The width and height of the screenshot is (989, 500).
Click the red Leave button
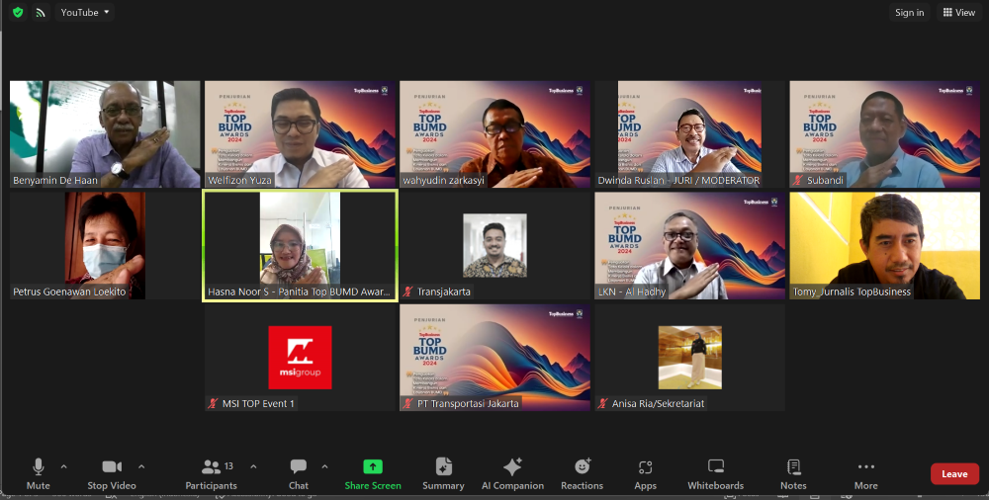[x=954, y=473]
